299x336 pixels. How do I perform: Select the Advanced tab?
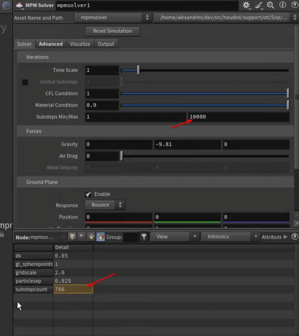(51, 44)
